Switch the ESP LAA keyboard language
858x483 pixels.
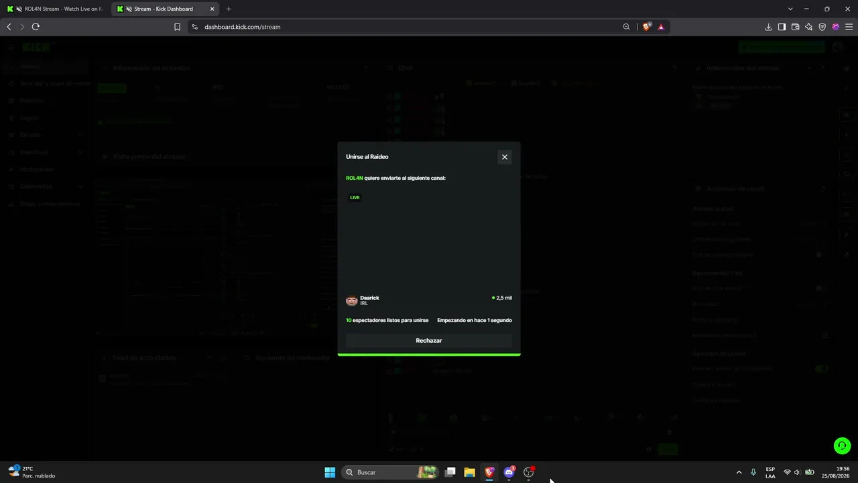[x=770, y=472]
